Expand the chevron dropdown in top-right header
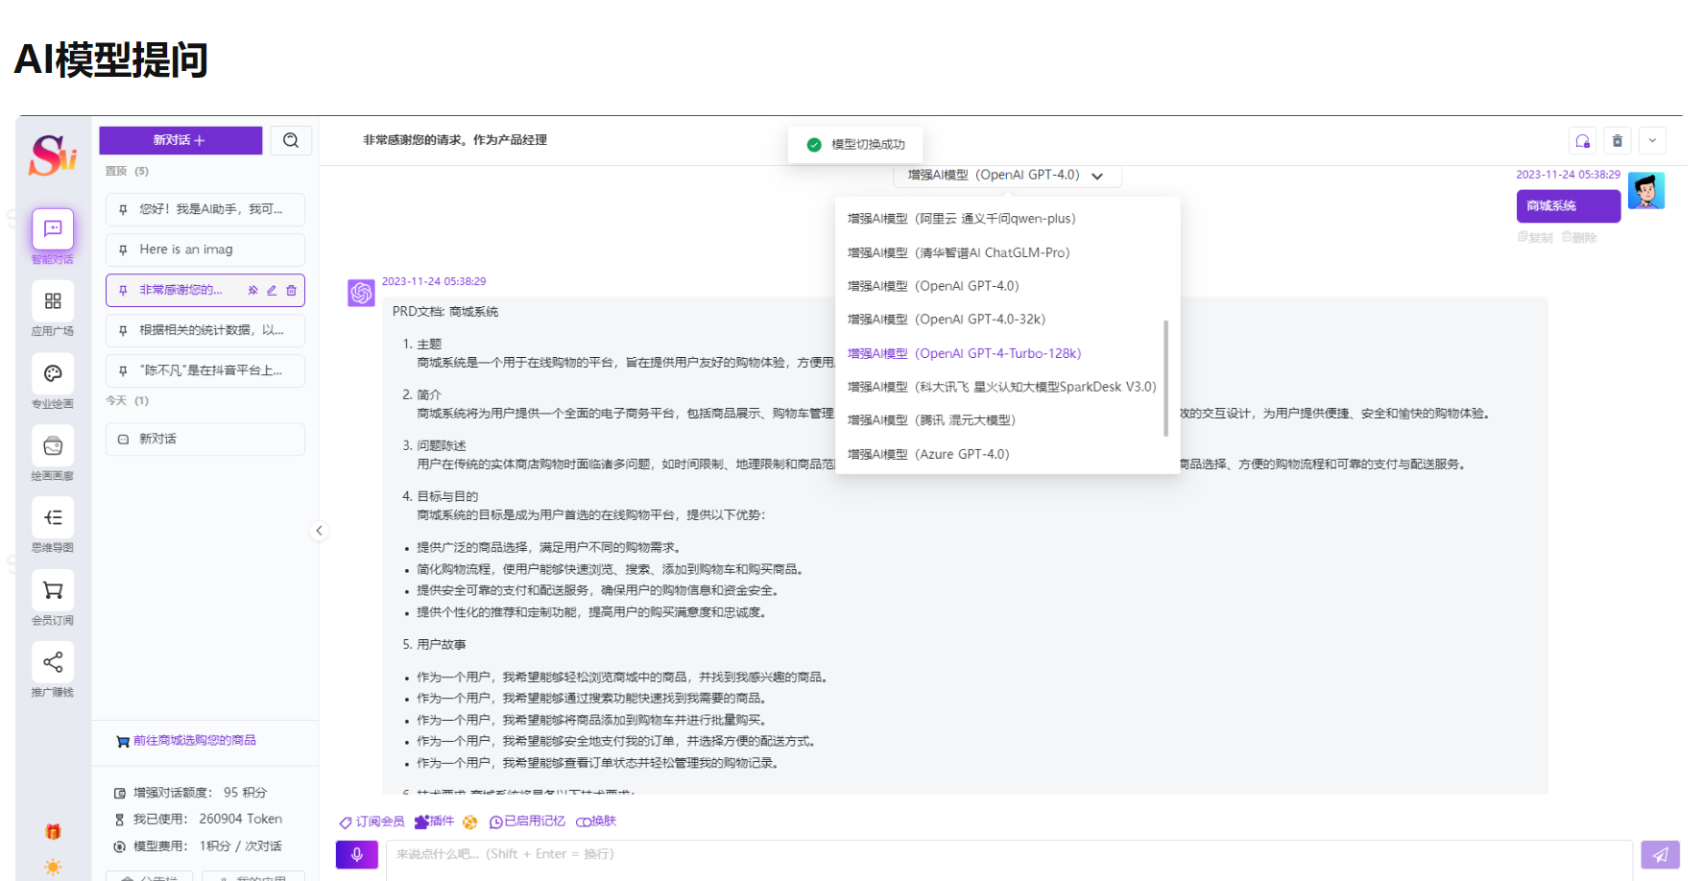 tap(1652, 141)
